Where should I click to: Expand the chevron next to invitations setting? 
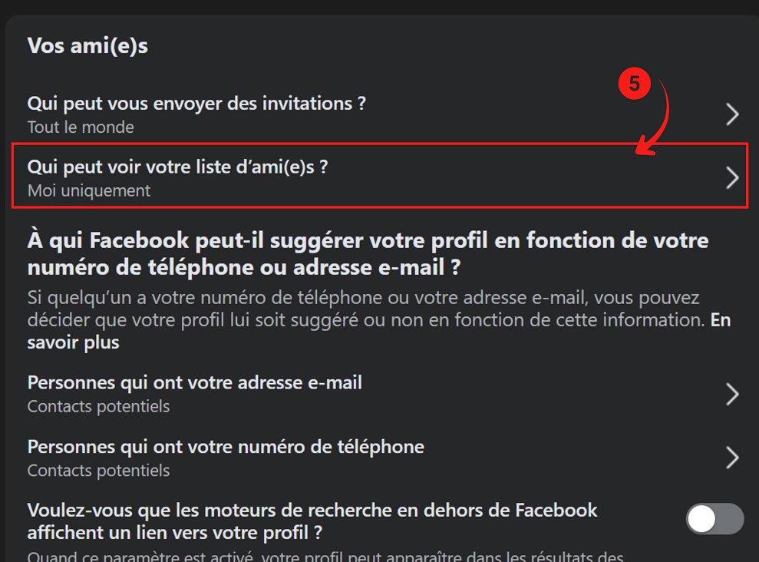coord(730,112)
